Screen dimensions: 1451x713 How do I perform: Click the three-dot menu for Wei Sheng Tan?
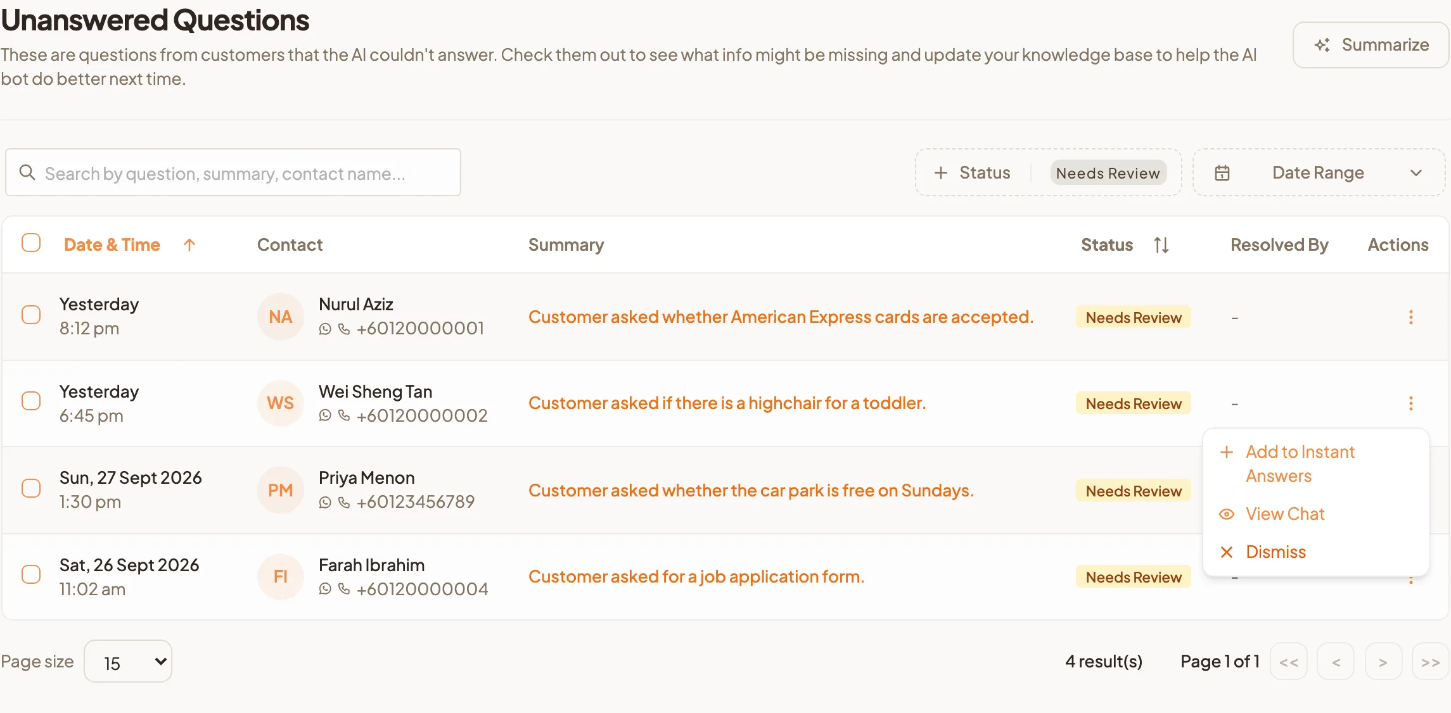(x=1410, y=403)
